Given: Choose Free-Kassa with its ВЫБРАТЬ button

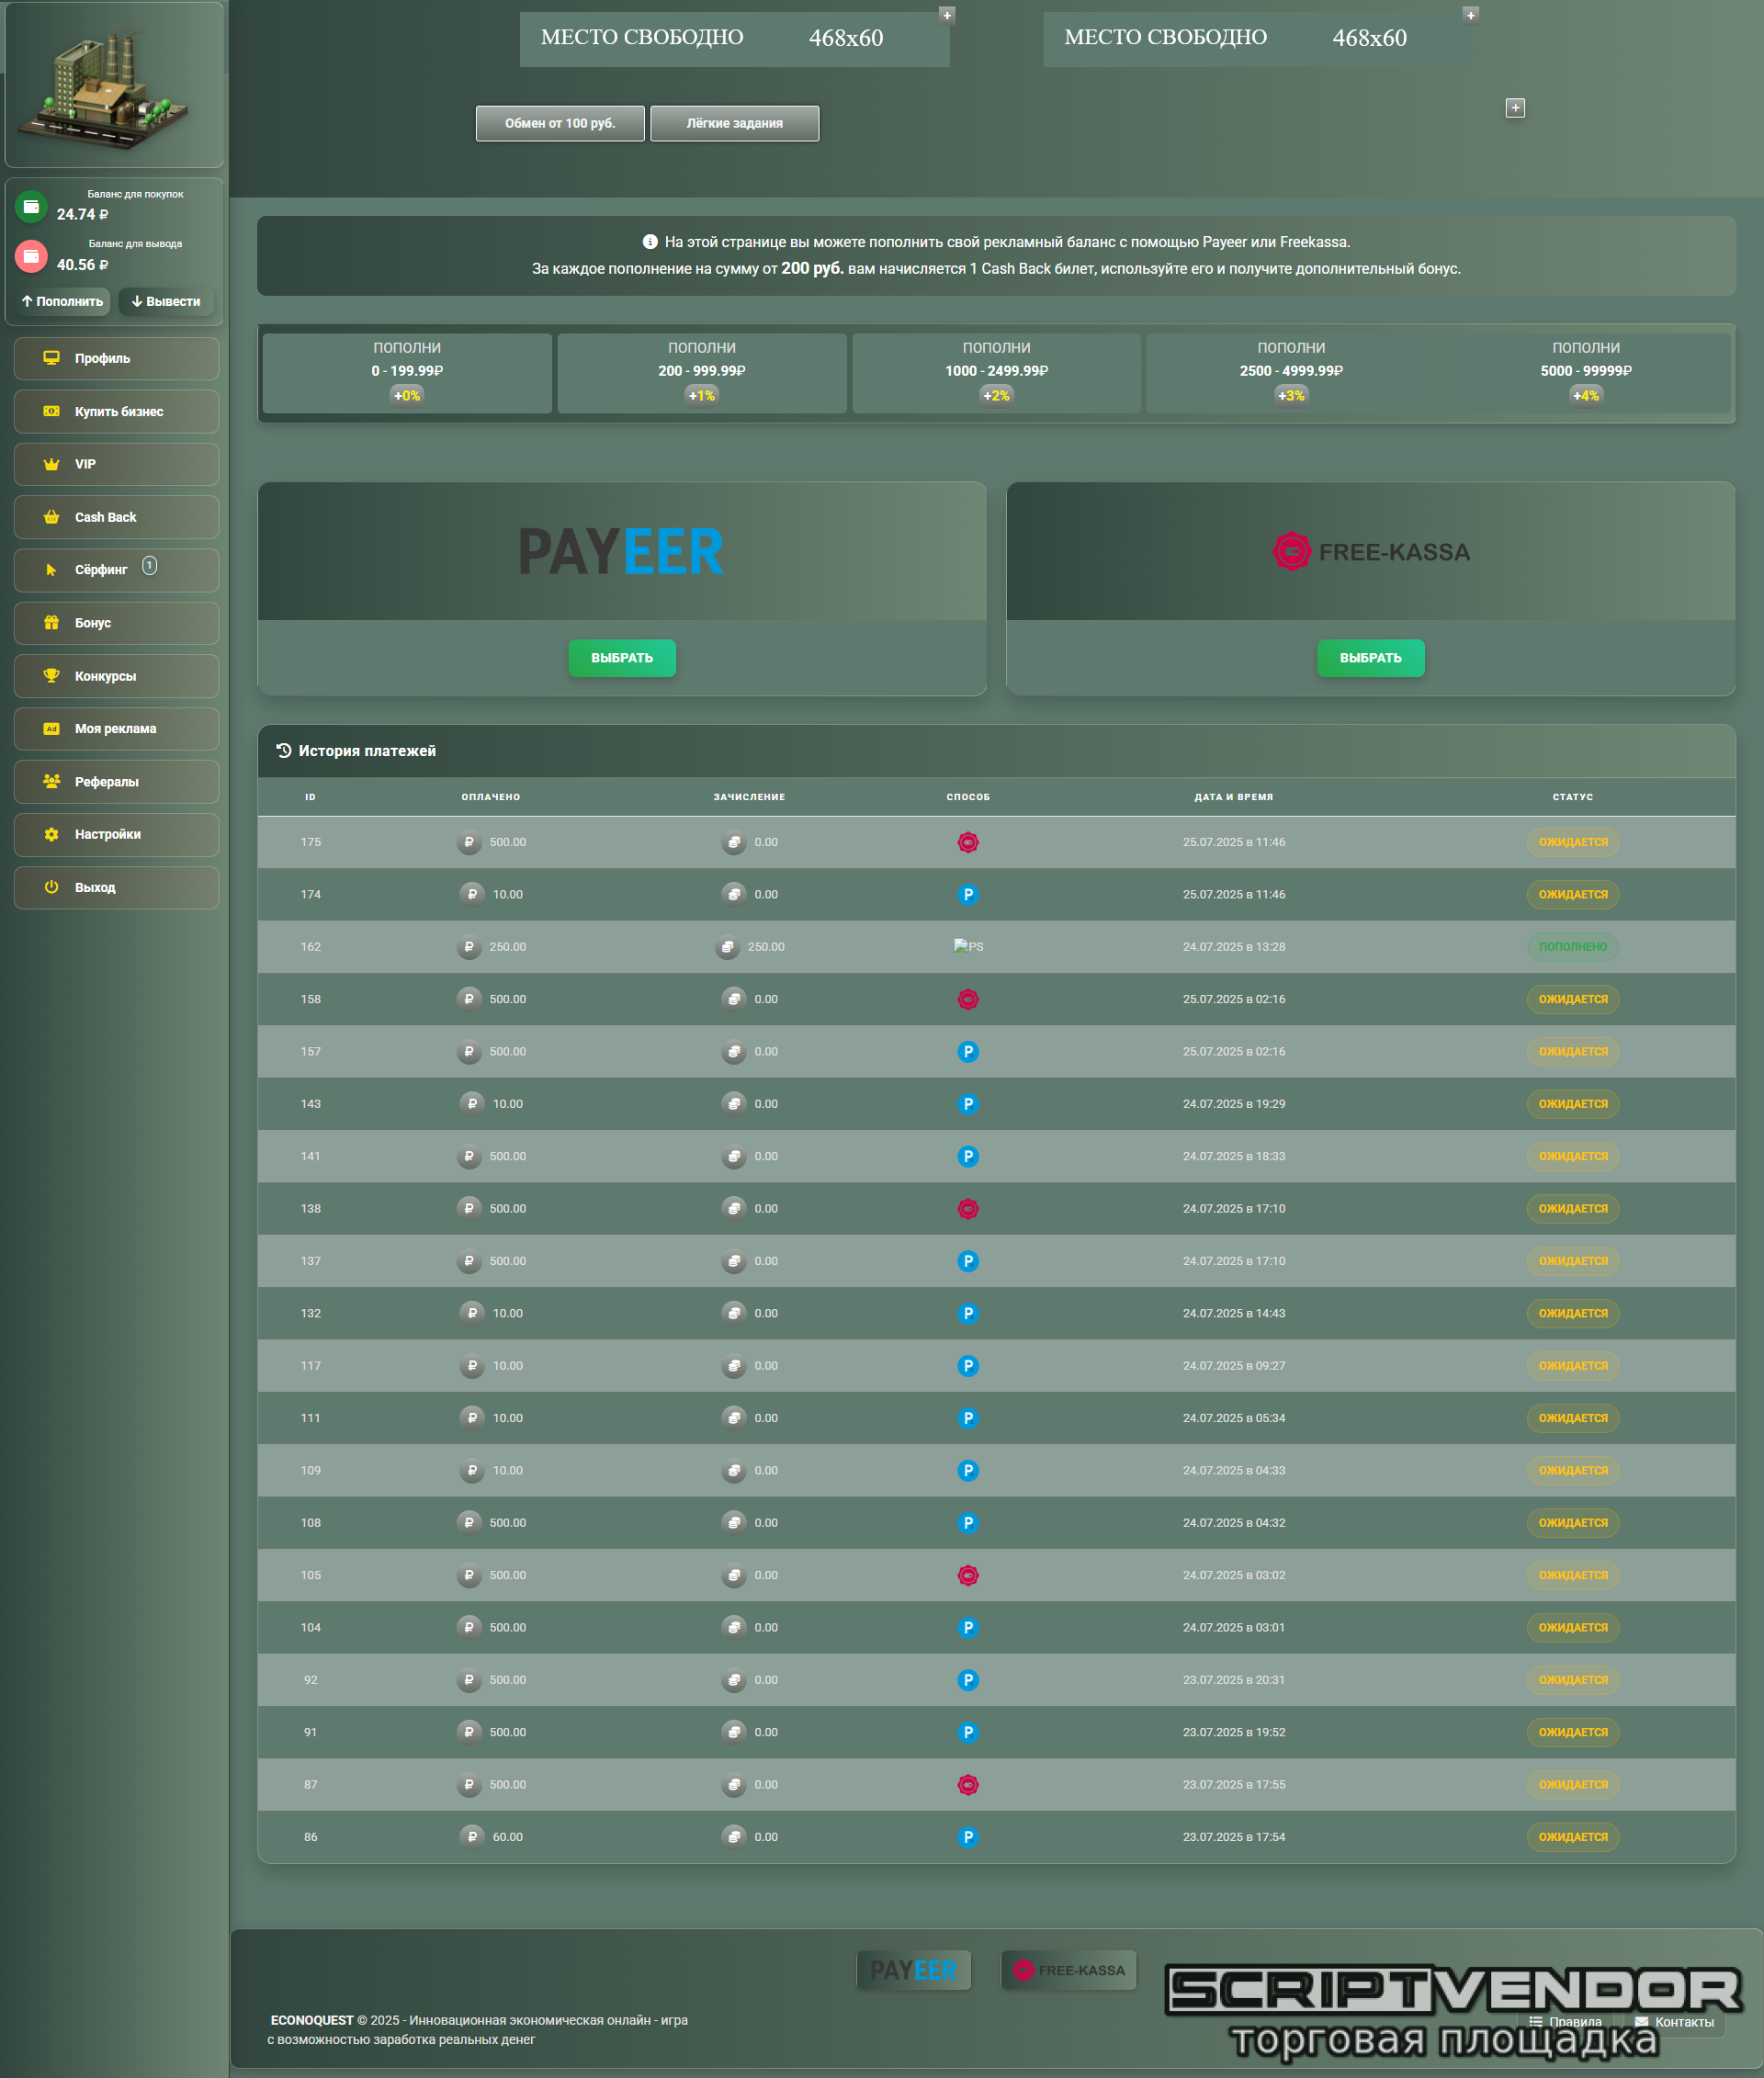Looking at the screenshot, I should (1369, 658).
